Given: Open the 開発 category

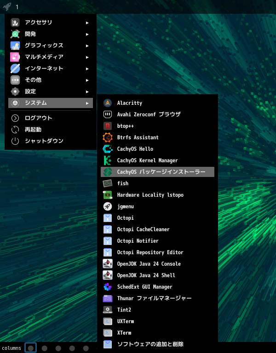Looking at the screenshot, I should pos(51,34).
